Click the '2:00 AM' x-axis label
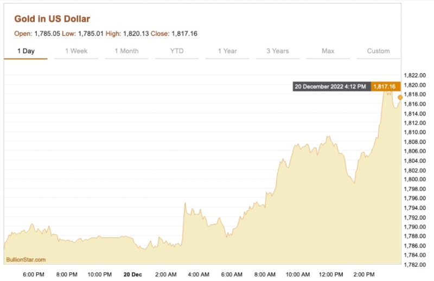Image resolution: width=434 pixels, height=281 pixels. (166, 274)
